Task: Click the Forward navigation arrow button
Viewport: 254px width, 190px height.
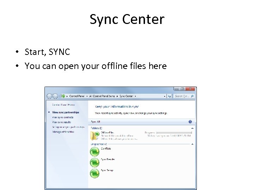Action: point(55,96)
